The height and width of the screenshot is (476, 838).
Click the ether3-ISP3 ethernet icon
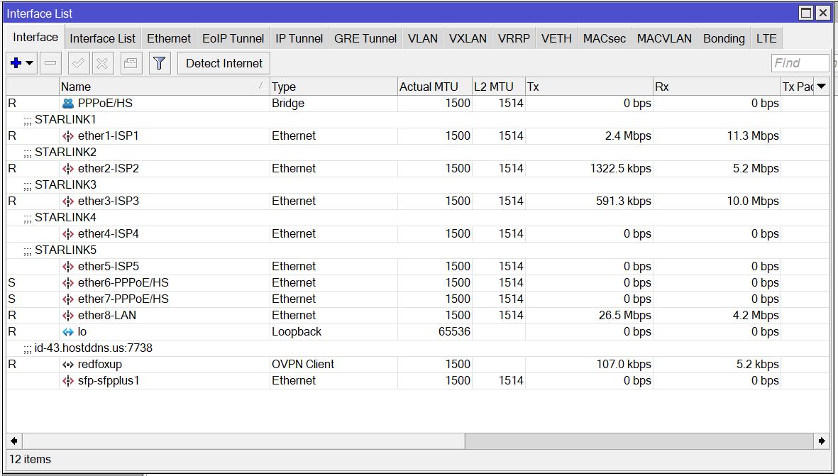click(68, 201)
